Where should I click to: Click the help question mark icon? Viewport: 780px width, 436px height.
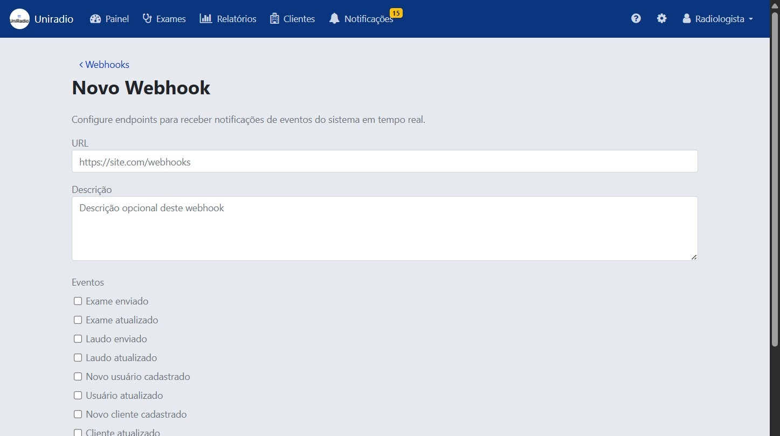(636, 18)
